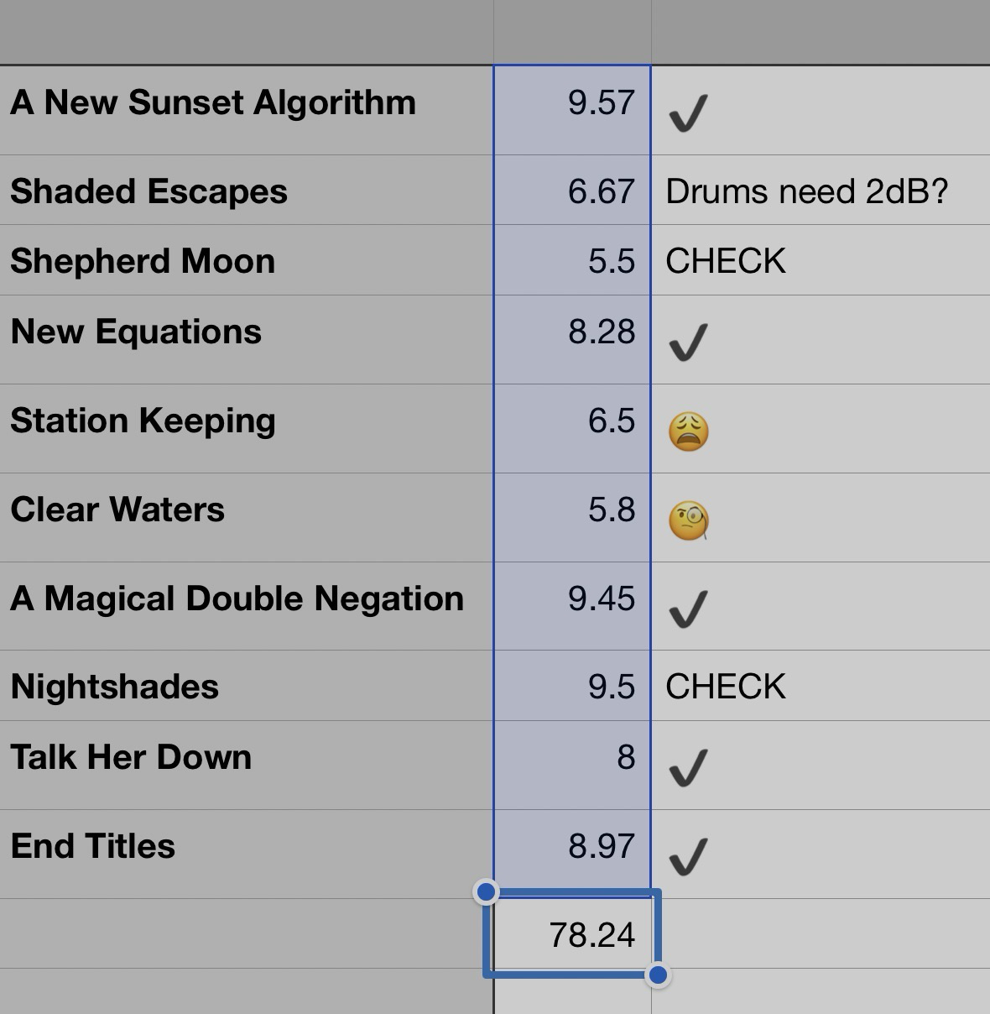Select the total cell showing 78.24
990x1014 pixels.
coord(573,934)
